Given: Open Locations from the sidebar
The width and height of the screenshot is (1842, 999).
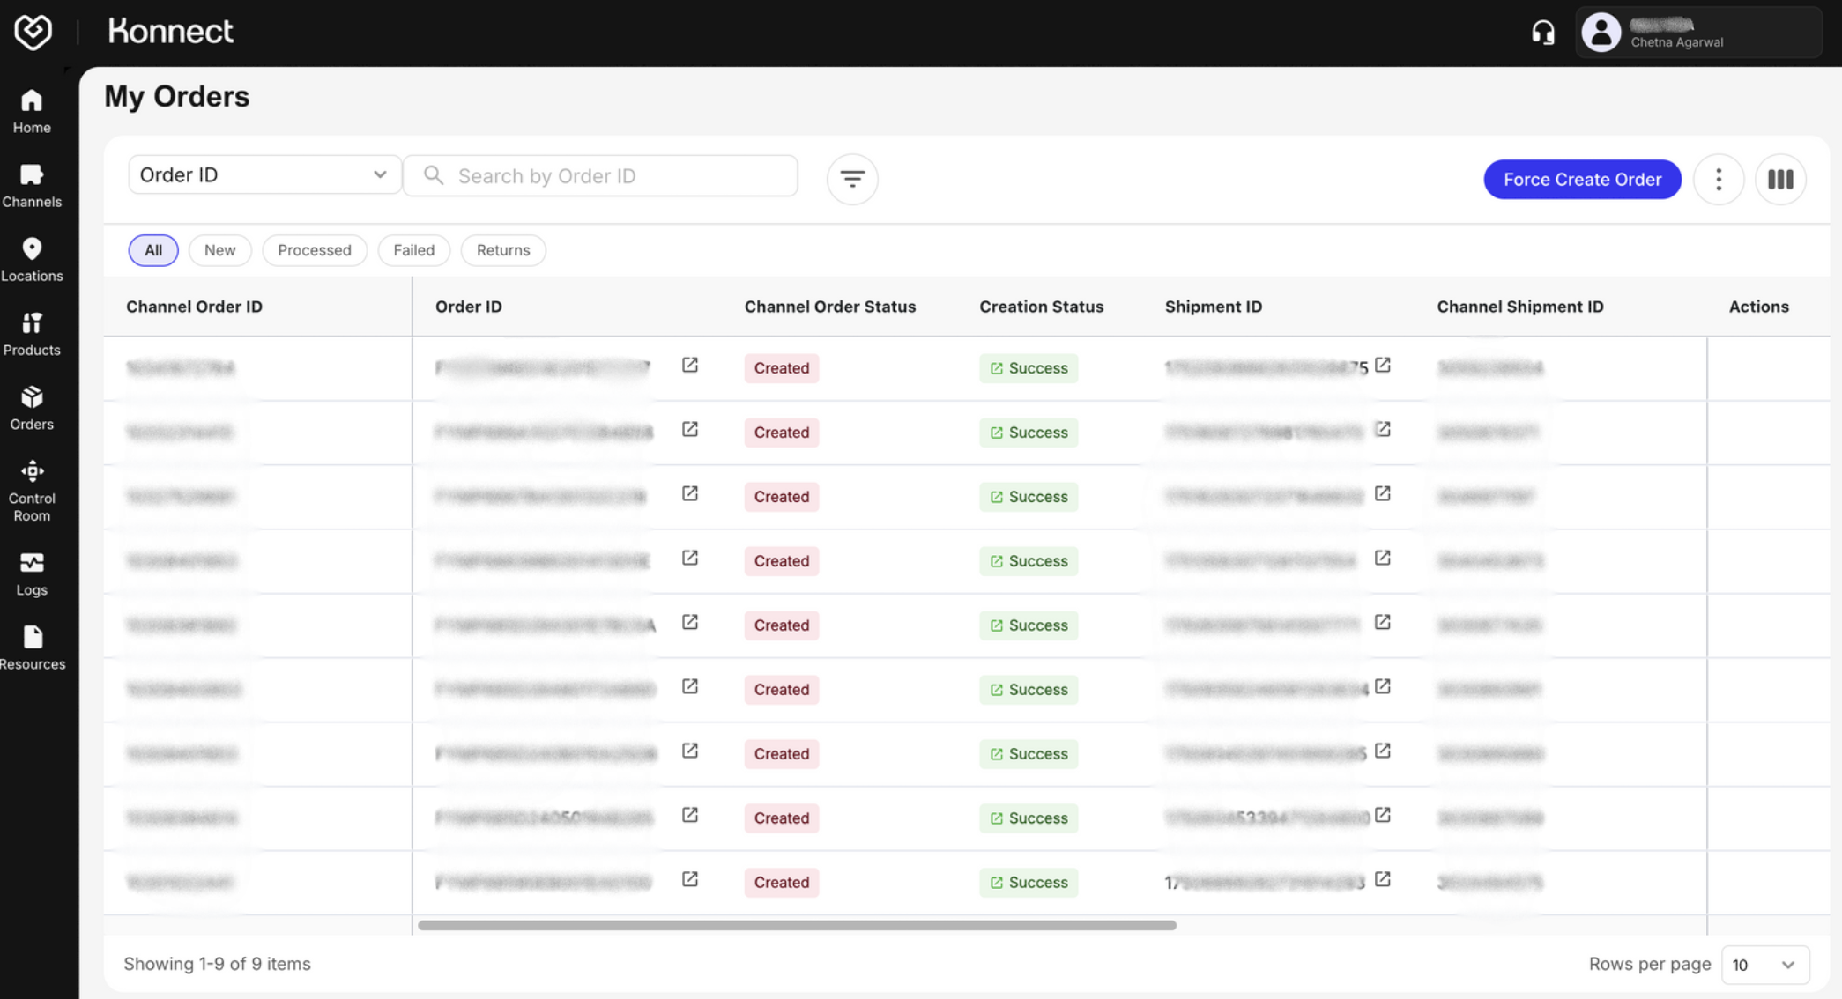Looking at the screenshot, I should pos(32,260).
